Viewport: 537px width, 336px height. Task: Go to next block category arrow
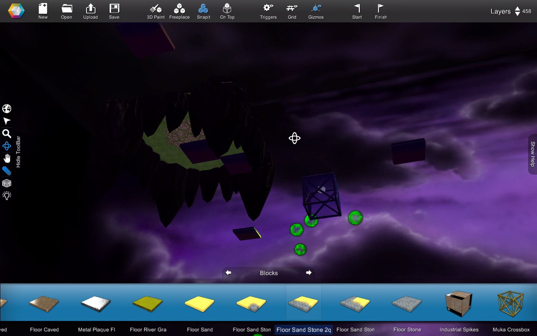pos(309,273)
